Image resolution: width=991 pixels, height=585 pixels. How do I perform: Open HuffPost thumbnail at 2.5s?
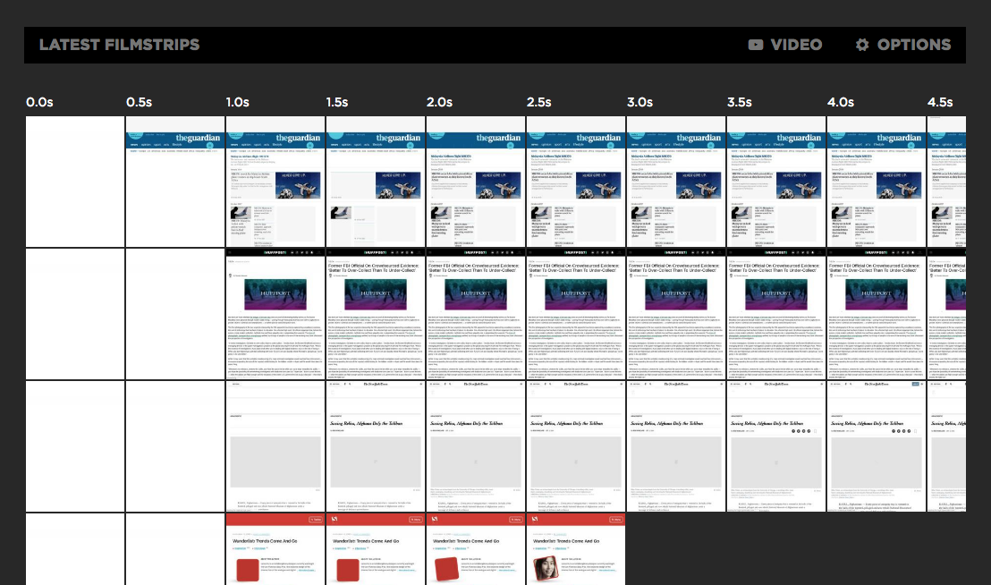576,314
